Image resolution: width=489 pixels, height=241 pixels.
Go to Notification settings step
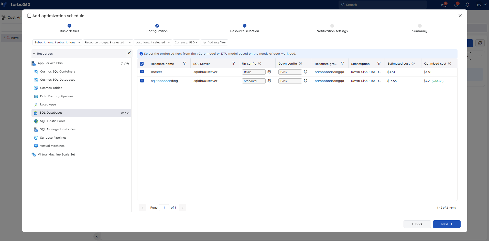click(332, 28)
